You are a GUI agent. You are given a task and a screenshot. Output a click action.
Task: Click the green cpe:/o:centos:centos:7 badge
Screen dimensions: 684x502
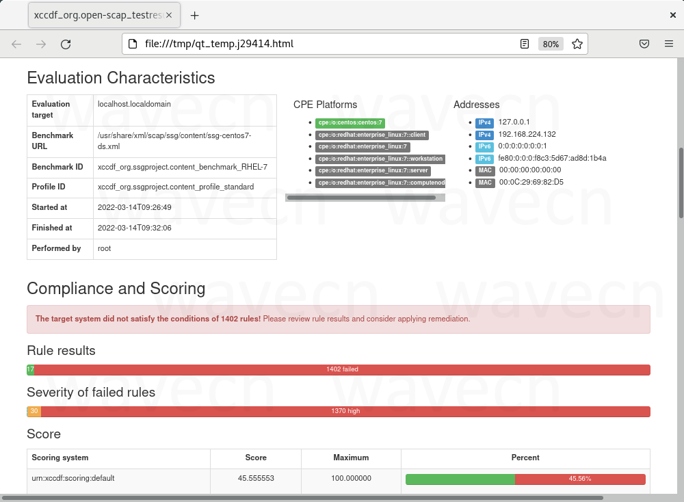(350, 123)
